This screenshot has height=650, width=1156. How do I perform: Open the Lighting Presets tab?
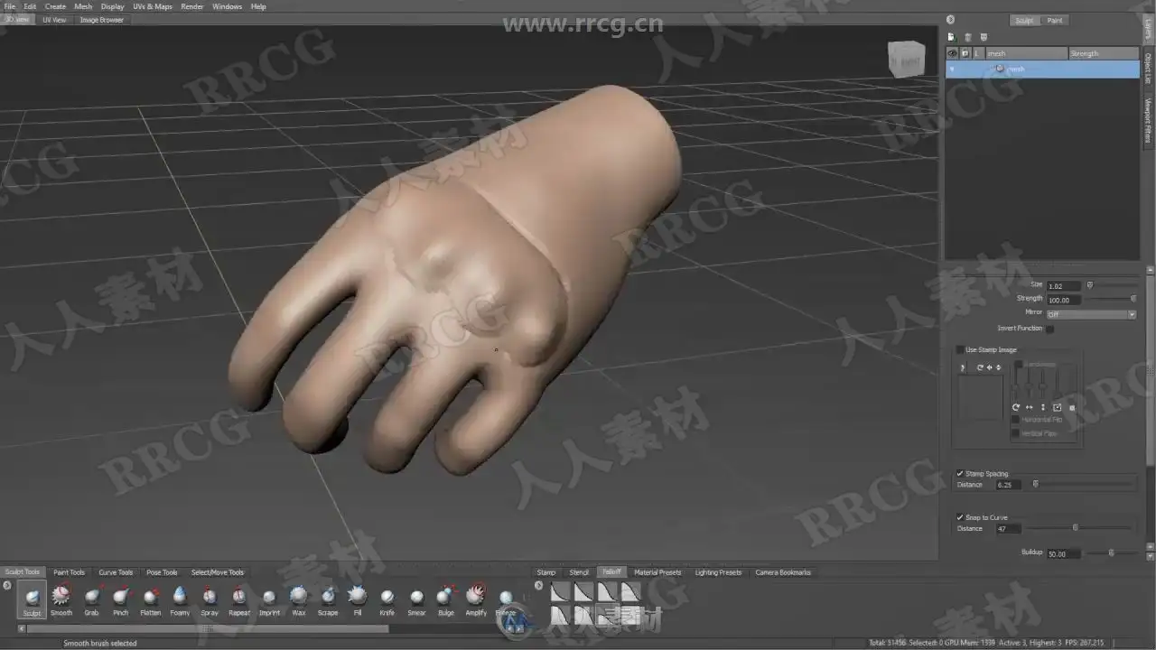click(x=718, y=572)
